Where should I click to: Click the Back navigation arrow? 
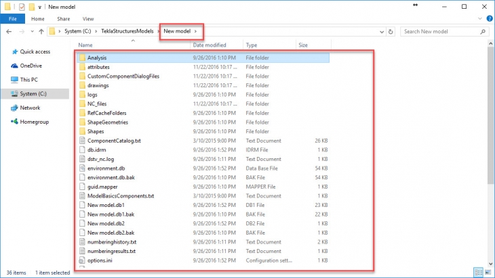(x=8, y=31)
